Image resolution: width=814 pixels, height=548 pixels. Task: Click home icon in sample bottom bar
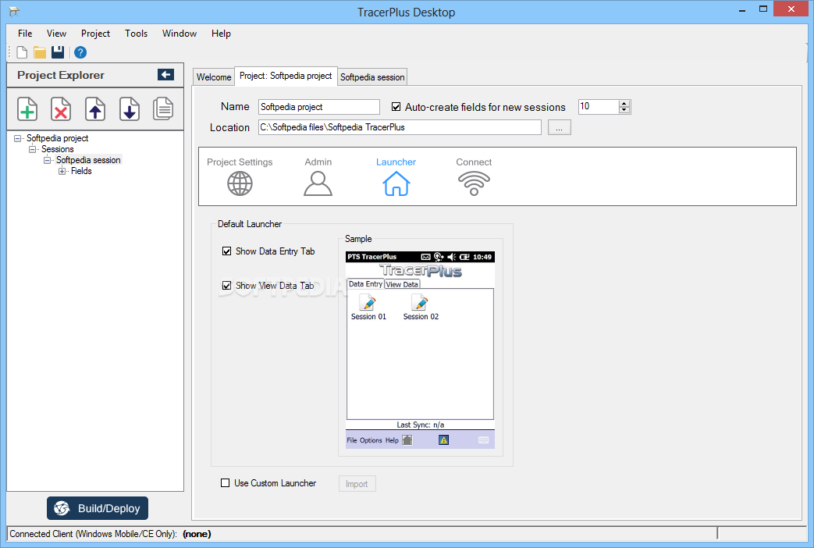407,440
